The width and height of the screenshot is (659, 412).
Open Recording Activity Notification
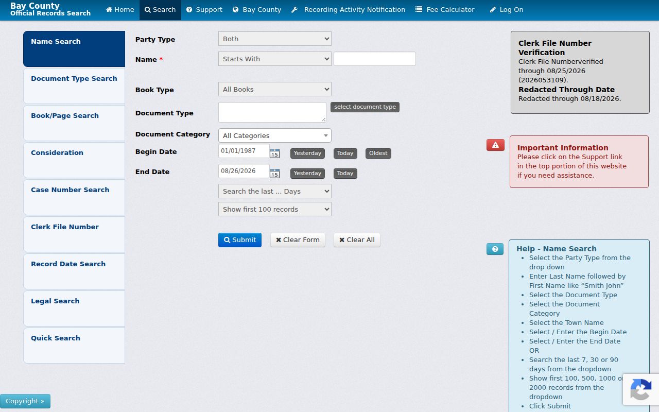[349, 10]
